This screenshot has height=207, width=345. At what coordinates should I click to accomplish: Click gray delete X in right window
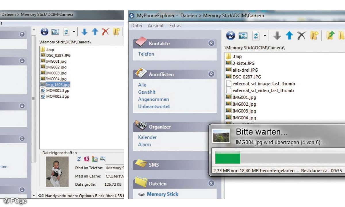[x=301, y=36]
